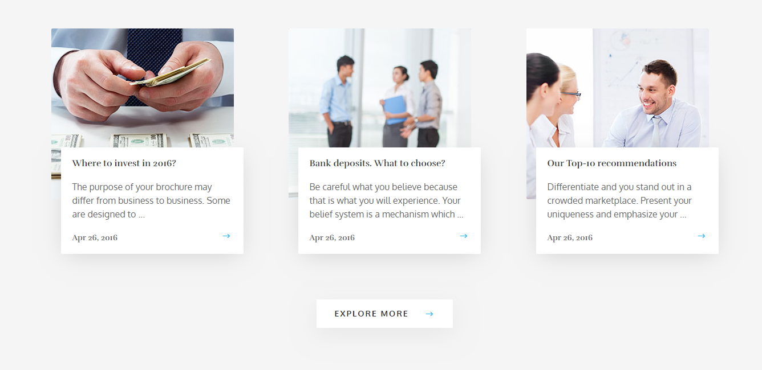Click the arrow icon inside the Explore More button
Image resolution: width=762 pixels, height=370 pixels.
[429, 314]
